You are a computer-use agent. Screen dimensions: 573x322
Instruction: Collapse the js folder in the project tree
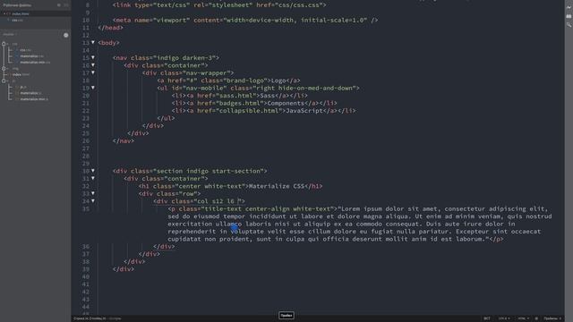coord(4,80)
